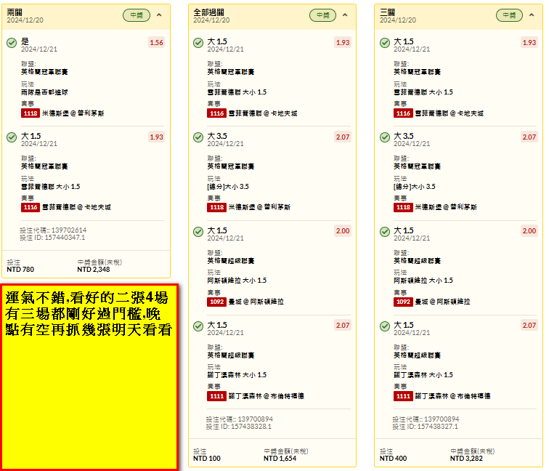Click odds 1.93 in 全部過關 card
549x471 pixels.
click(x=343, y=42)
